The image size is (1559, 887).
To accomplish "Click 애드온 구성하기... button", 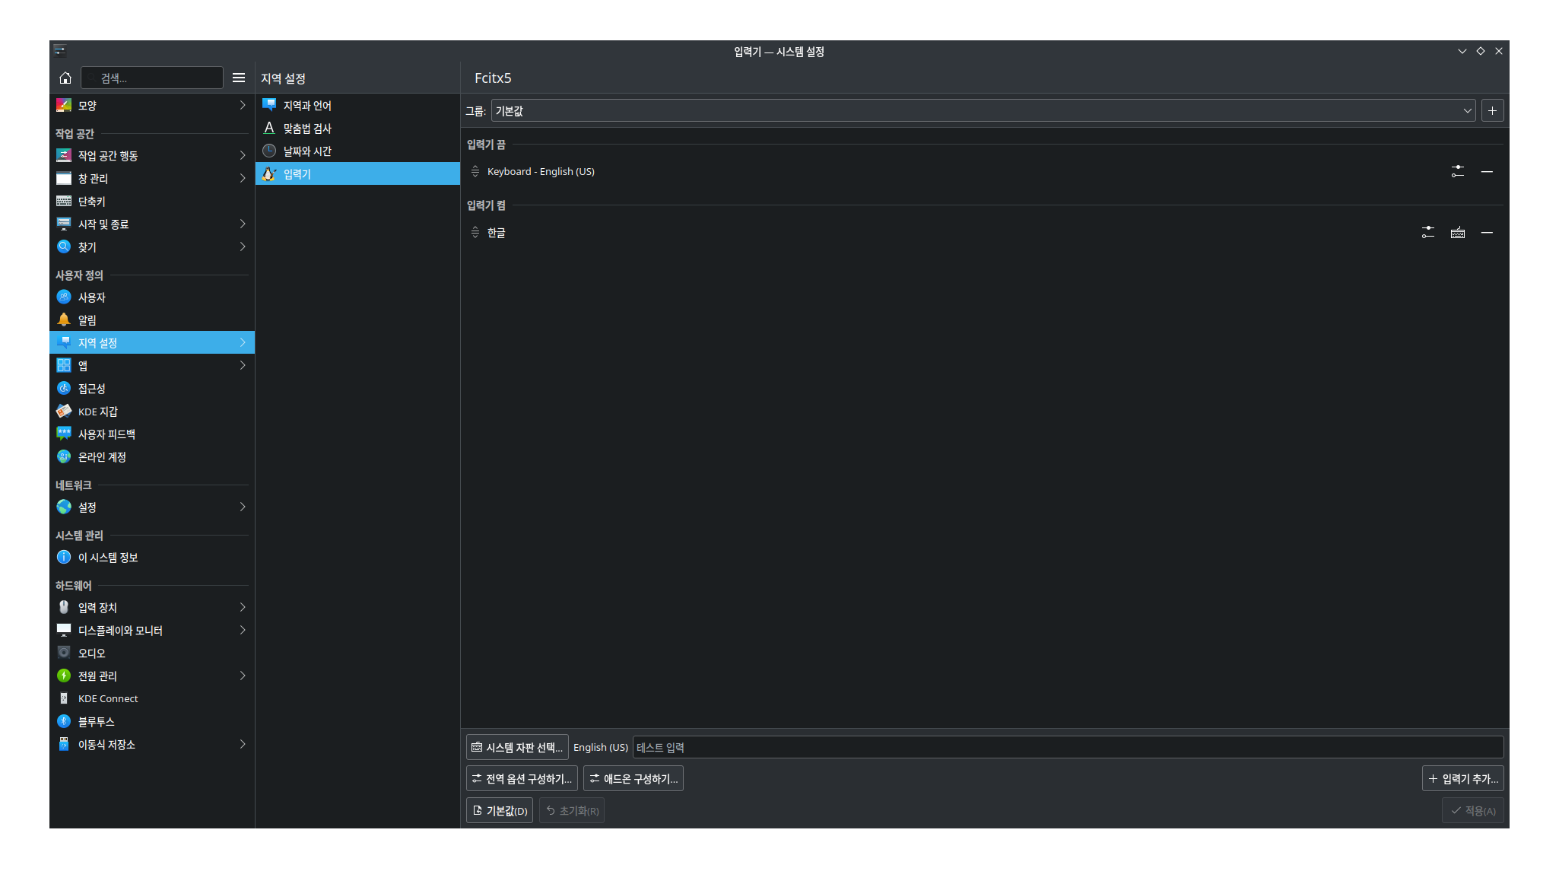I will (633, 779).
